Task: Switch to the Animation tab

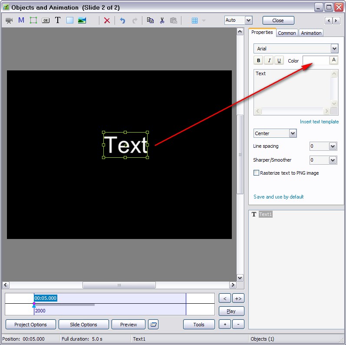Action: (x=311, y=33)
